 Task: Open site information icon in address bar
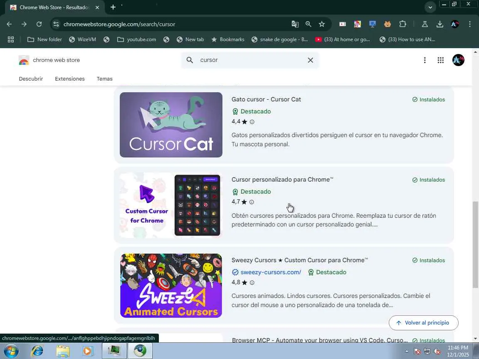[x=56, y=24]
